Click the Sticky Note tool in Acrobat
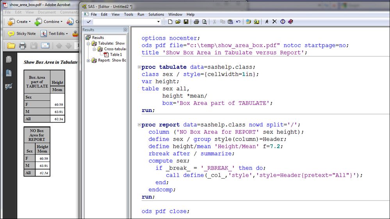 22,33
